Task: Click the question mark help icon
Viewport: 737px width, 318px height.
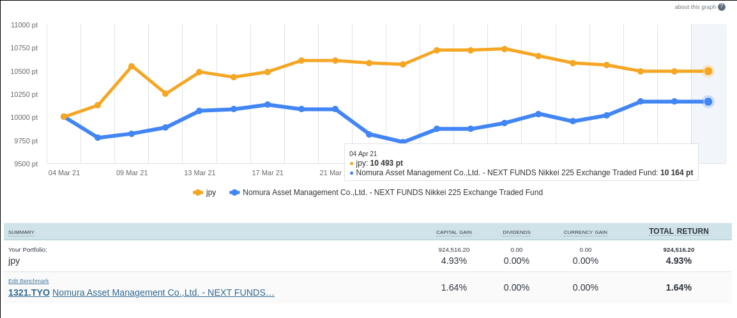Action: pos(722,7)
